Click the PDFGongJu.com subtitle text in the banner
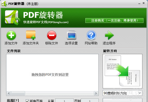The width and height of the screenshot is (148, 102). coord(46,22)
